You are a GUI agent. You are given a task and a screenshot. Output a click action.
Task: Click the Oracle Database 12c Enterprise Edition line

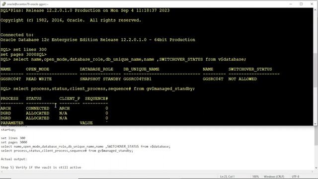tap(98, 40)
